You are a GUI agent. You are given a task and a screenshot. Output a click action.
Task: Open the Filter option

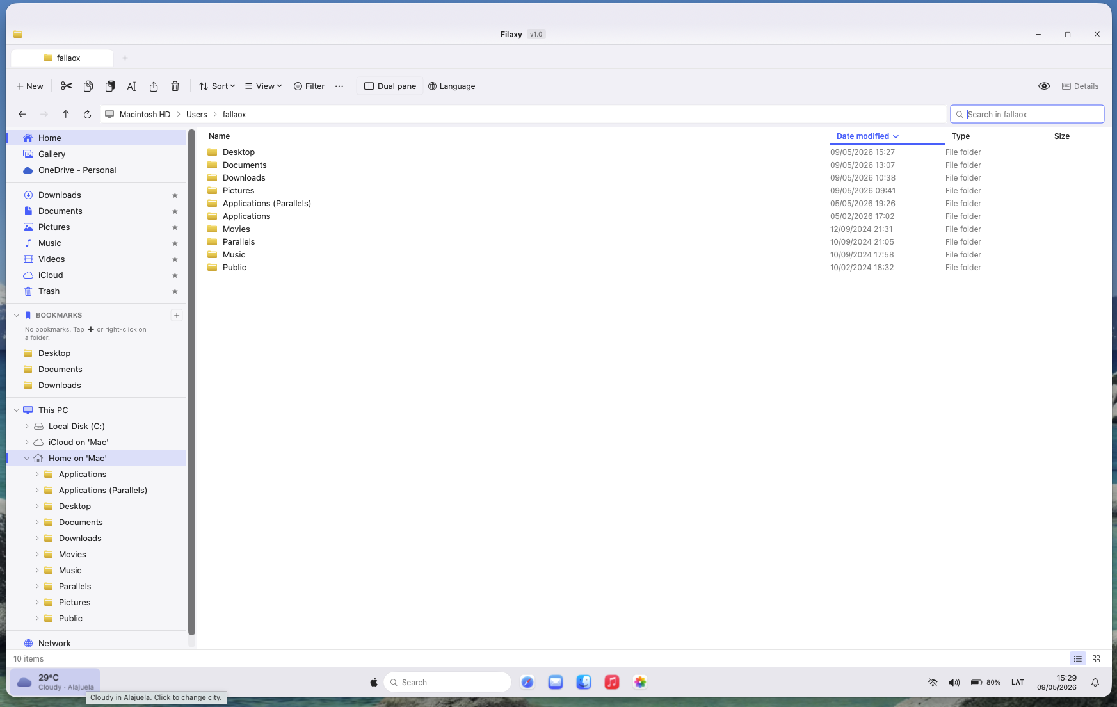[x=309, y=86]
